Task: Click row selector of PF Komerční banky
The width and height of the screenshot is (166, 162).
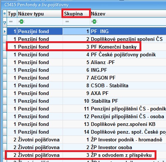Action: pos(5,47)
